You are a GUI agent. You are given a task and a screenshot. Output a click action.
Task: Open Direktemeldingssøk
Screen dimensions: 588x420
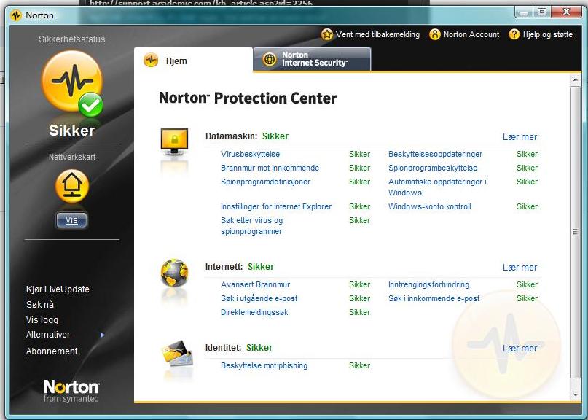click(254, 312)
